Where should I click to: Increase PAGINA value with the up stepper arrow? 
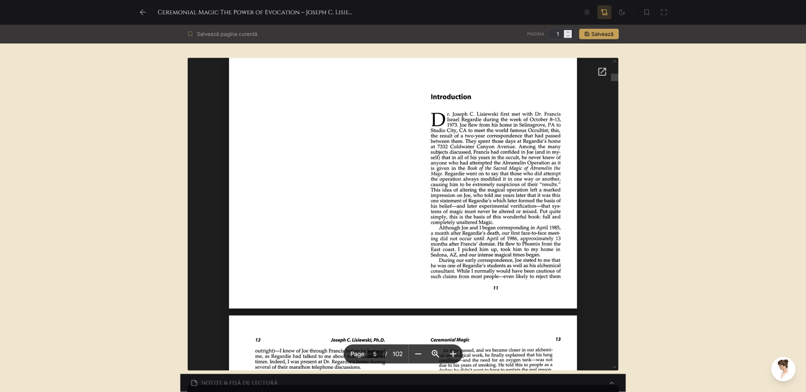568,32
